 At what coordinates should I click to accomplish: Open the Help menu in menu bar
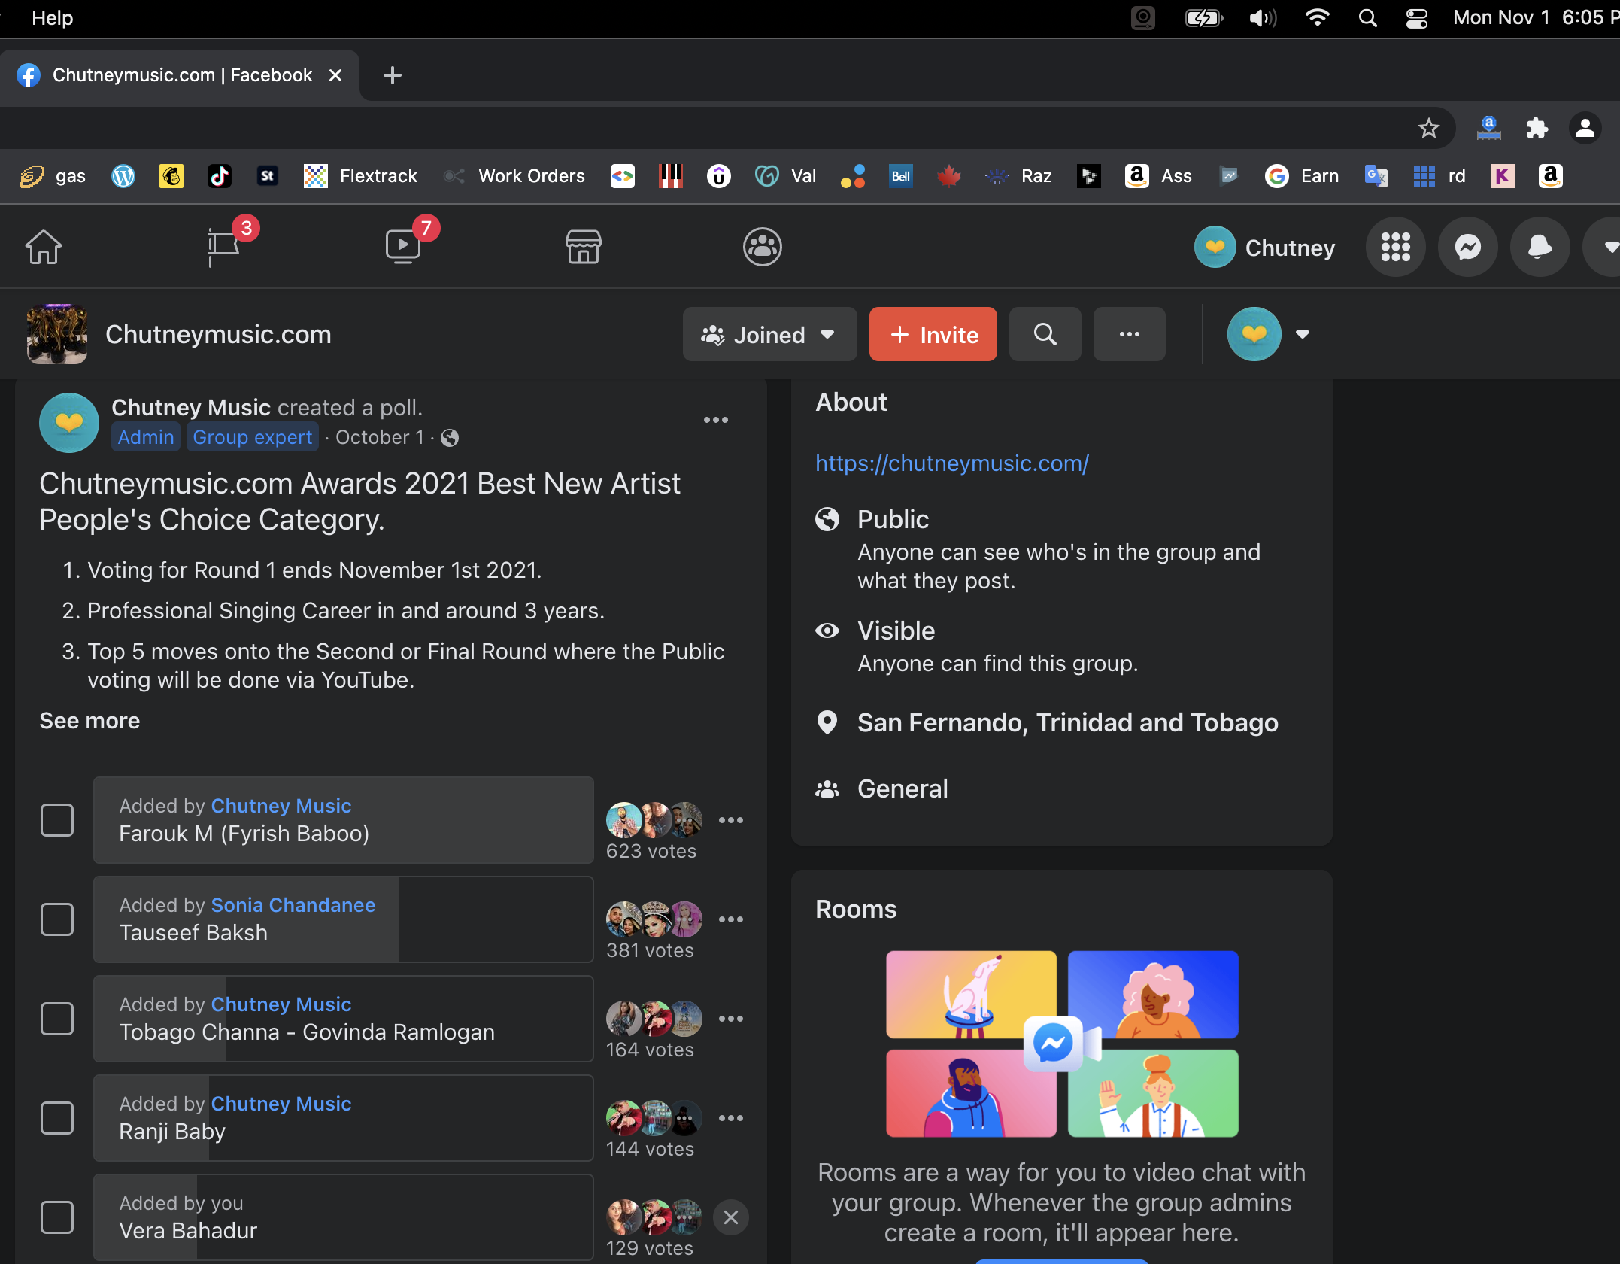[x=52, y=17]
